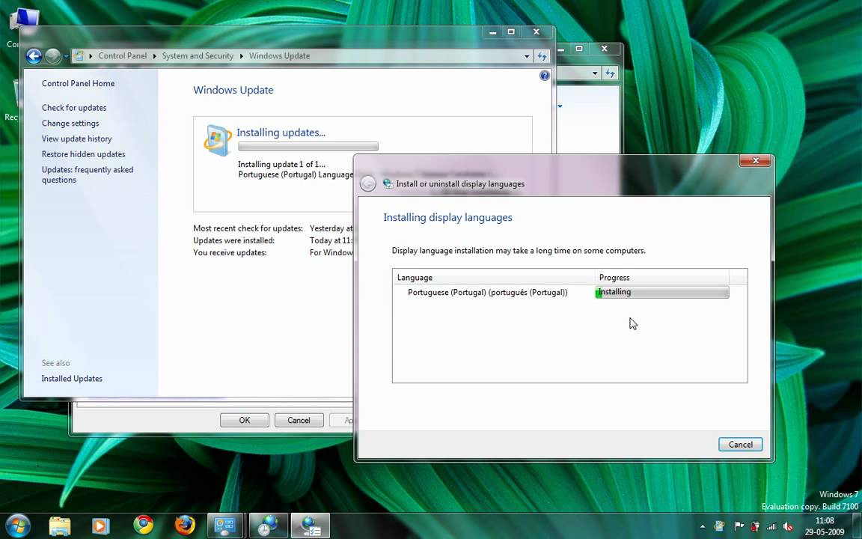The width and height of the screenshot is (862, 539).
Task: Maximize the Windows Update window
Action: click(511, 32)
